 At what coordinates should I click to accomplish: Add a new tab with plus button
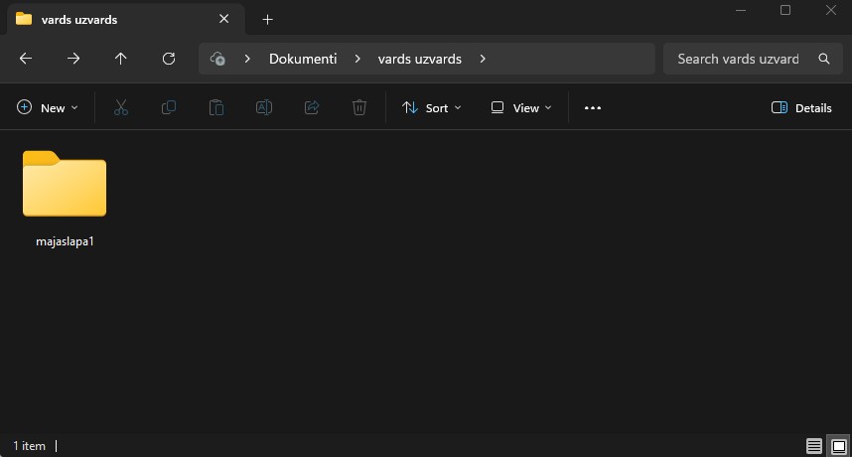pyautogui.click(x=267, y=19)
